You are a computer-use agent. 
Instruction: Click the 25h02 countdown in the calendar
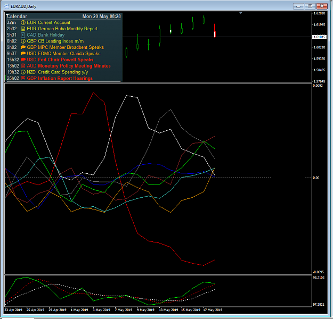[13, 78]
